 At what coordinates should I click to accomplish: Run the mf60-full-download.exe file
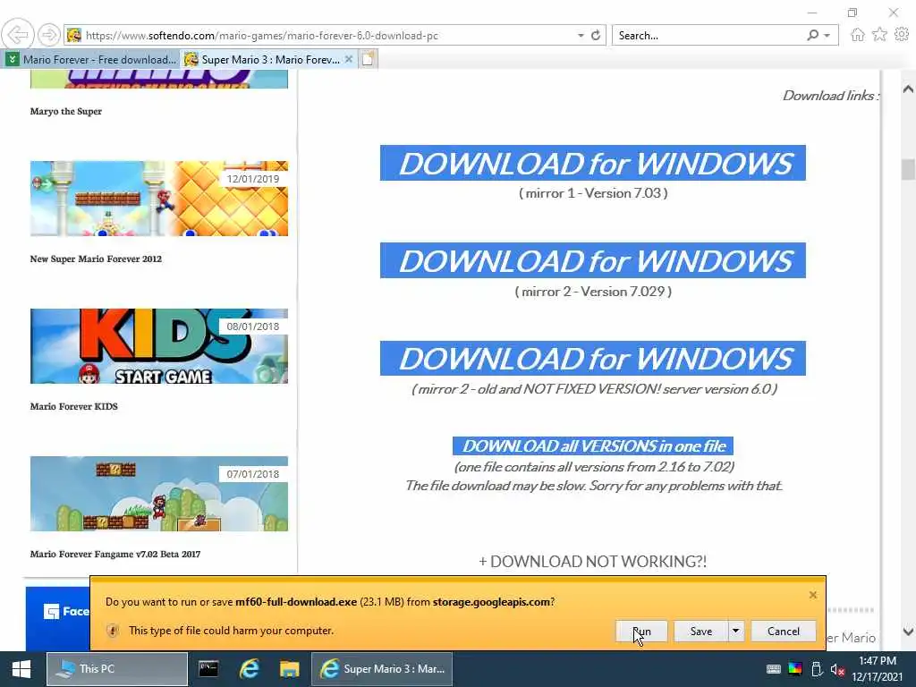(641, 631)
